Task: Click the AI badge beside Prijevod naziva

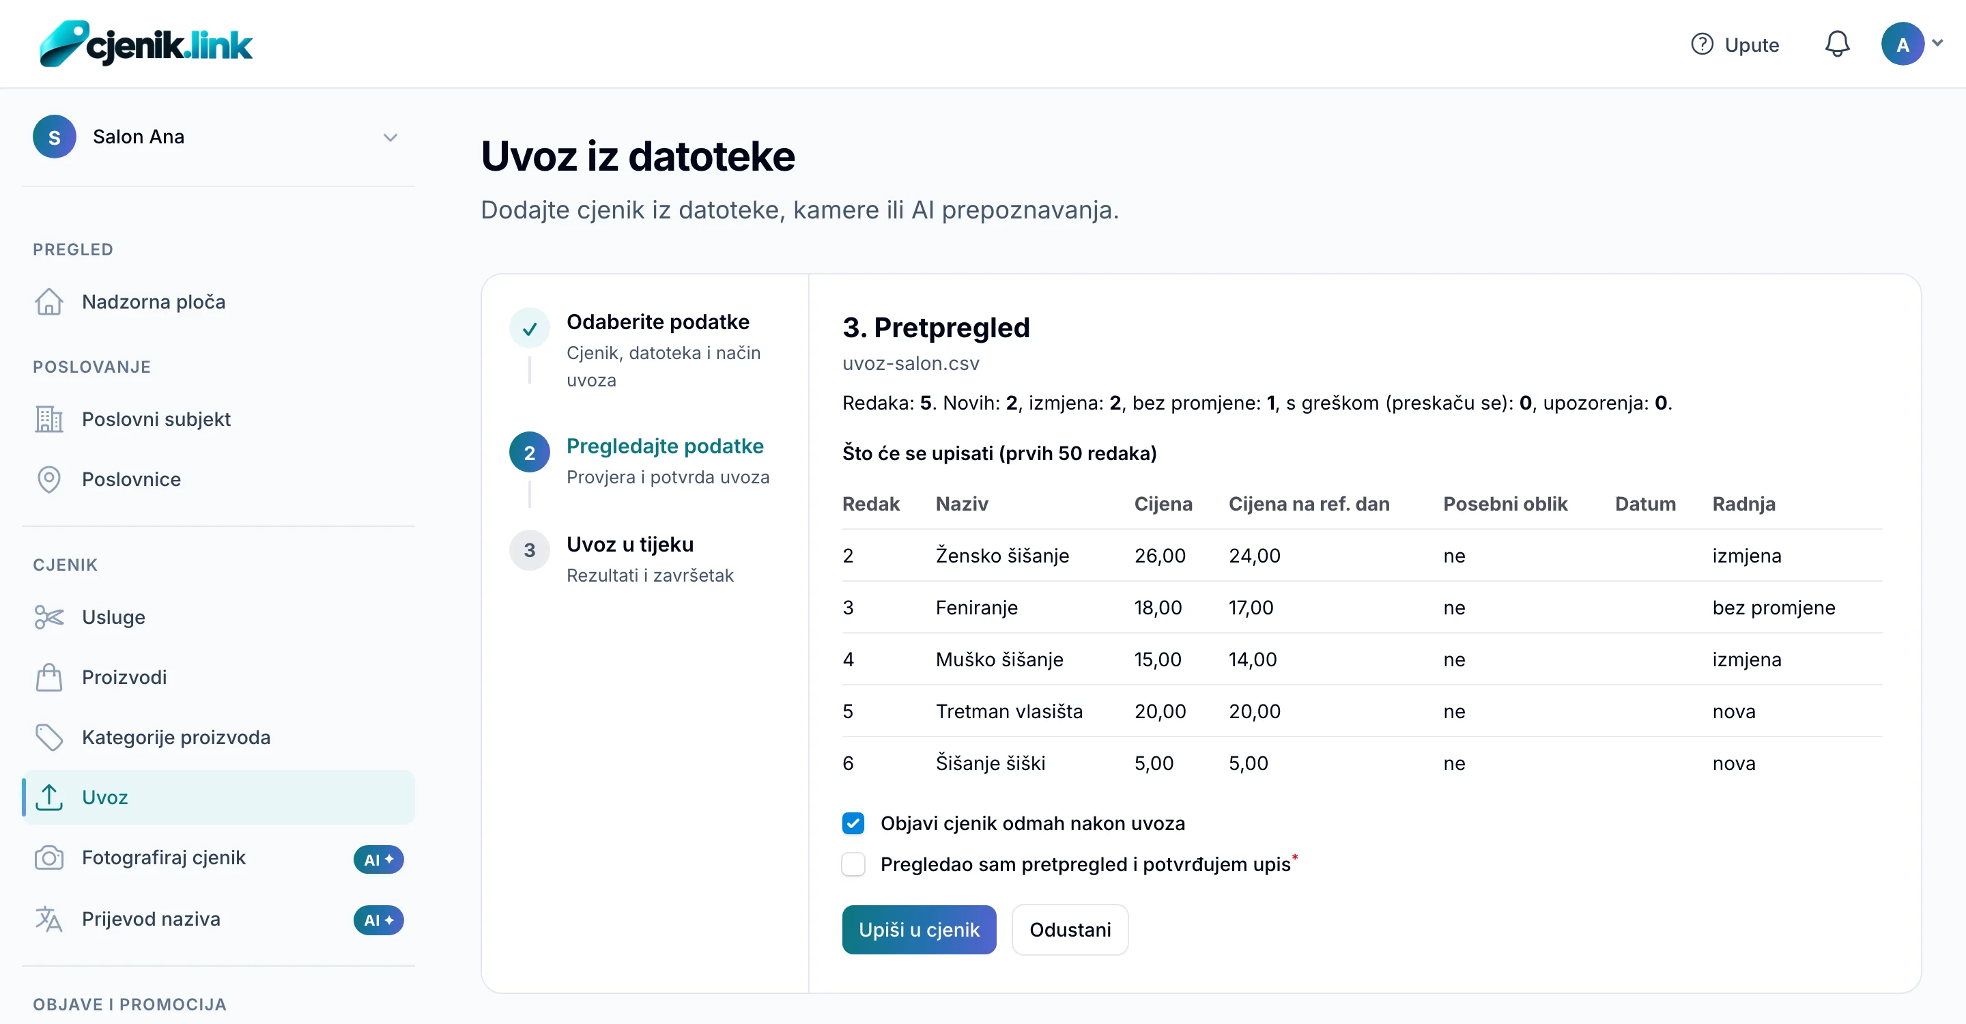Action: pyautogui.click(x=379, y=920)
